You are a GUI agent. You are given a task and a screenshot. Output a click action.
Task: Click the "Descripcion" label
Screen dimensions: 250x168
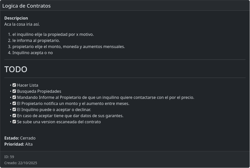[x=16, y=18]
